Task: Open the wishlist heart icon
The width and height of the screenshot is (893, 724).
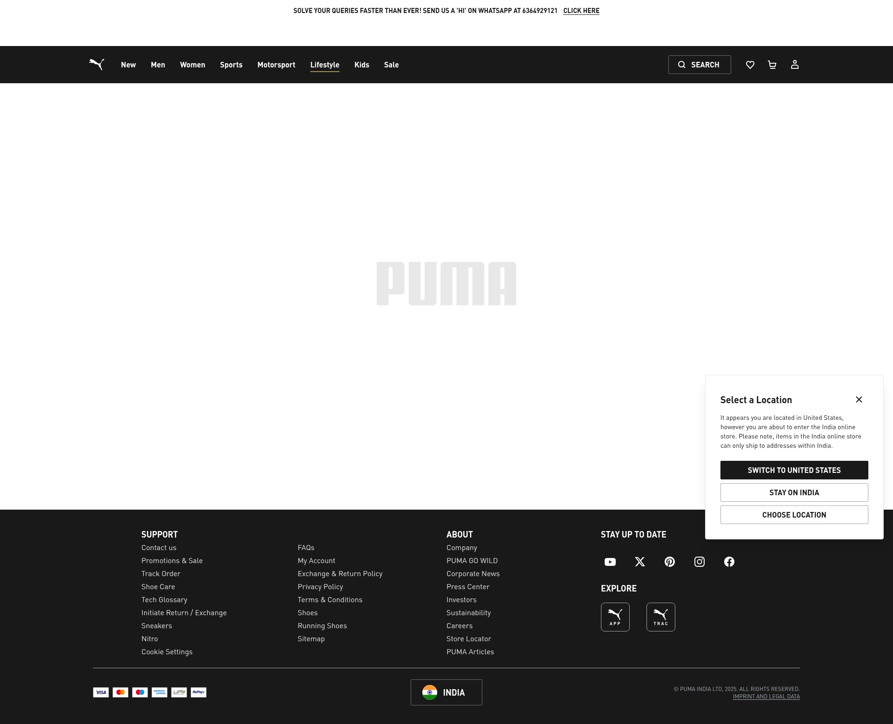Action: tap(750, 65)
